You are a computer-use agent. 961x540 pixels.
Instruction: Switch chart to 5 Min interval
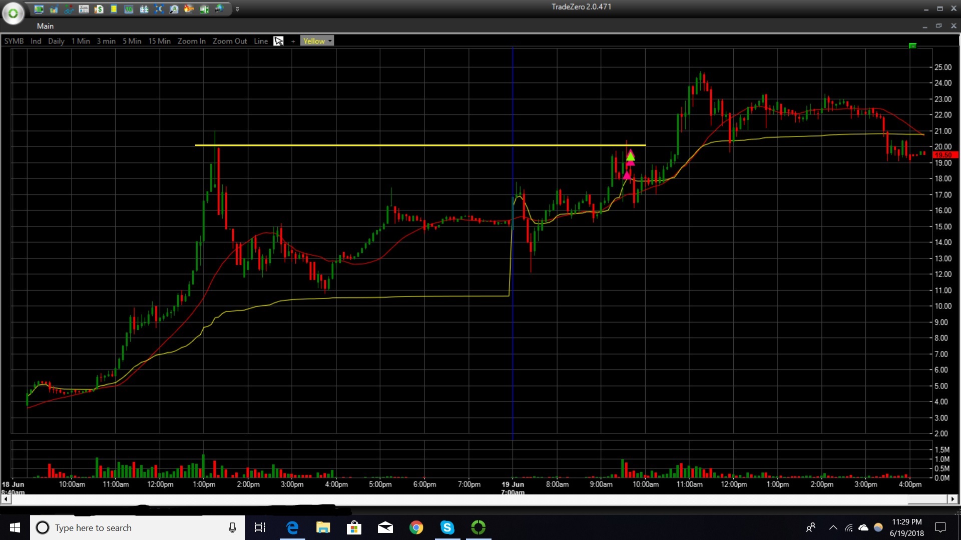pos(132,41)
